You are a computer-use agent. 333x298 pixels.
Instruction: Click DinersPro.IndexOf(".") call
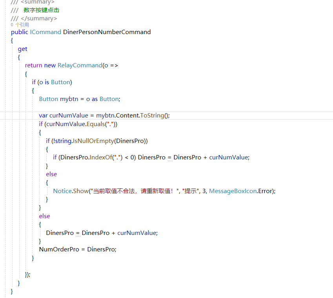pyautogui.click(x=91, y=157)
